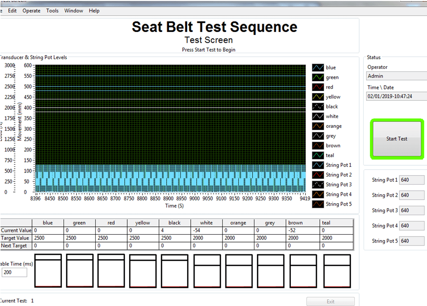
Task: Select the red plot legend icon
Action: (318, 87)
